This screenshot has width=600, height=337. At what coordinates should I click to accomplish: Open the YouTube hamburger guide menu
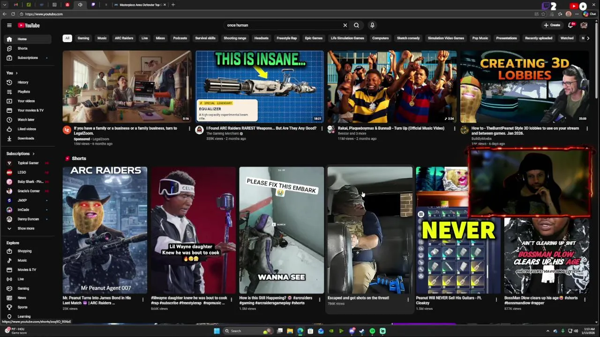(x=9, y=25)
